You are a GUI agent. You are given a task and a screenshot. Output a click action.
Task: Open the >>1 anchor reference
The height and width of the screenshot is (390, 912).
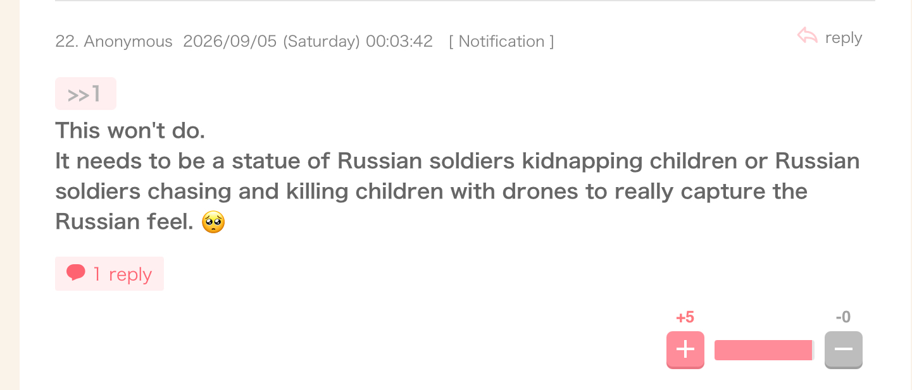(85, 94)
